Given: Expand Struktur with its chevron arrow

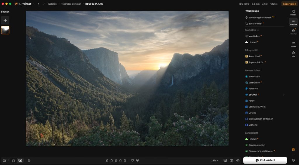Looking at the screenshot, I should point(284,95).
